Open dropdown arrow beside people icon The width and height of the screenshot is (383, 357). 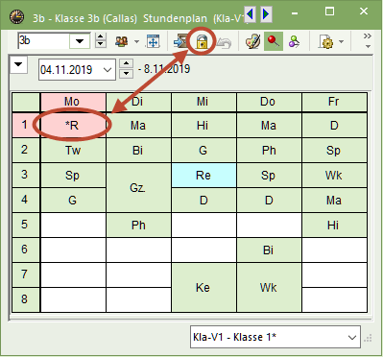(x=136, y=41)
